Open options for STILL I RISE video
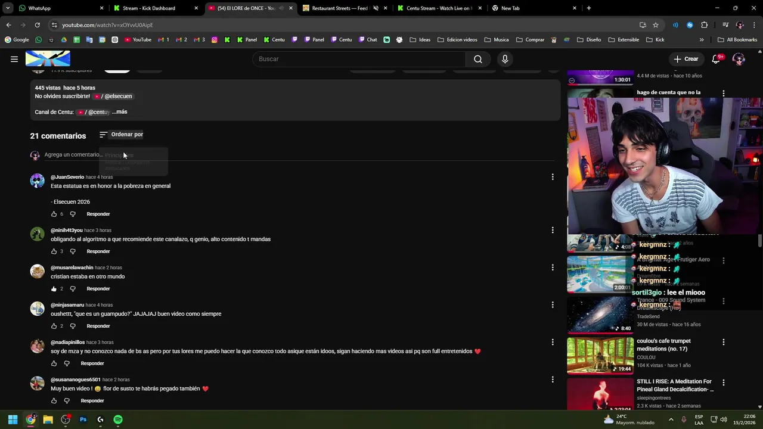The image size is (763, 429). coord(724,383)
